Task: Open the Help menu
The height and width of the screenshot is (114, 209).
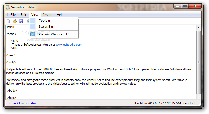Action: [x=60, y=15]
